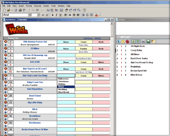Image resolution: width=170 pixels, height=136 pixels.
Task: Click the key field E for Bitch
Action: (x=11, y=112)
